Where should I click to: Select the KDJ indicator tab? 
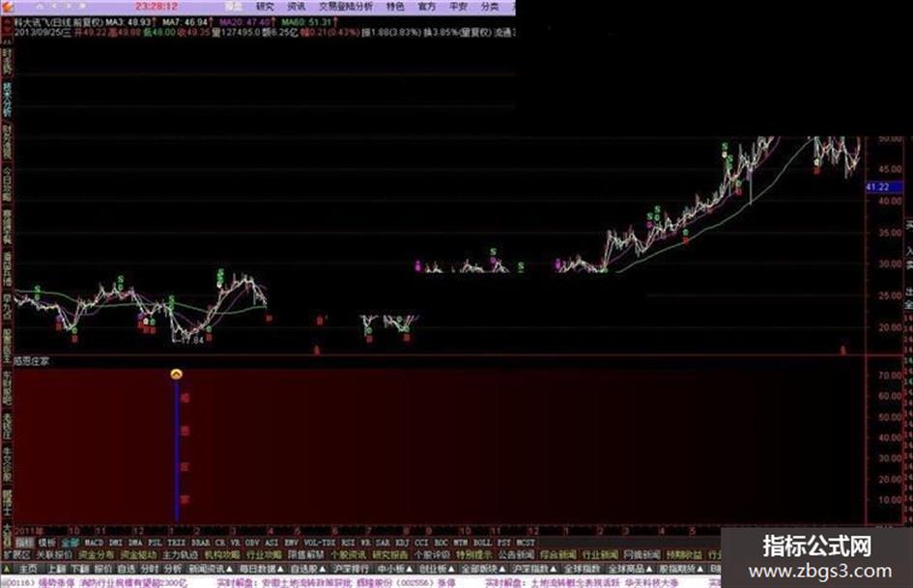[x=402, y=543]
